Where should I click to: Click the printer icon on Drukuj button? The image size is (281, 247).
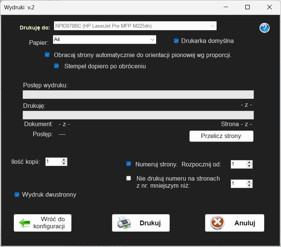(x=124, y=223)
